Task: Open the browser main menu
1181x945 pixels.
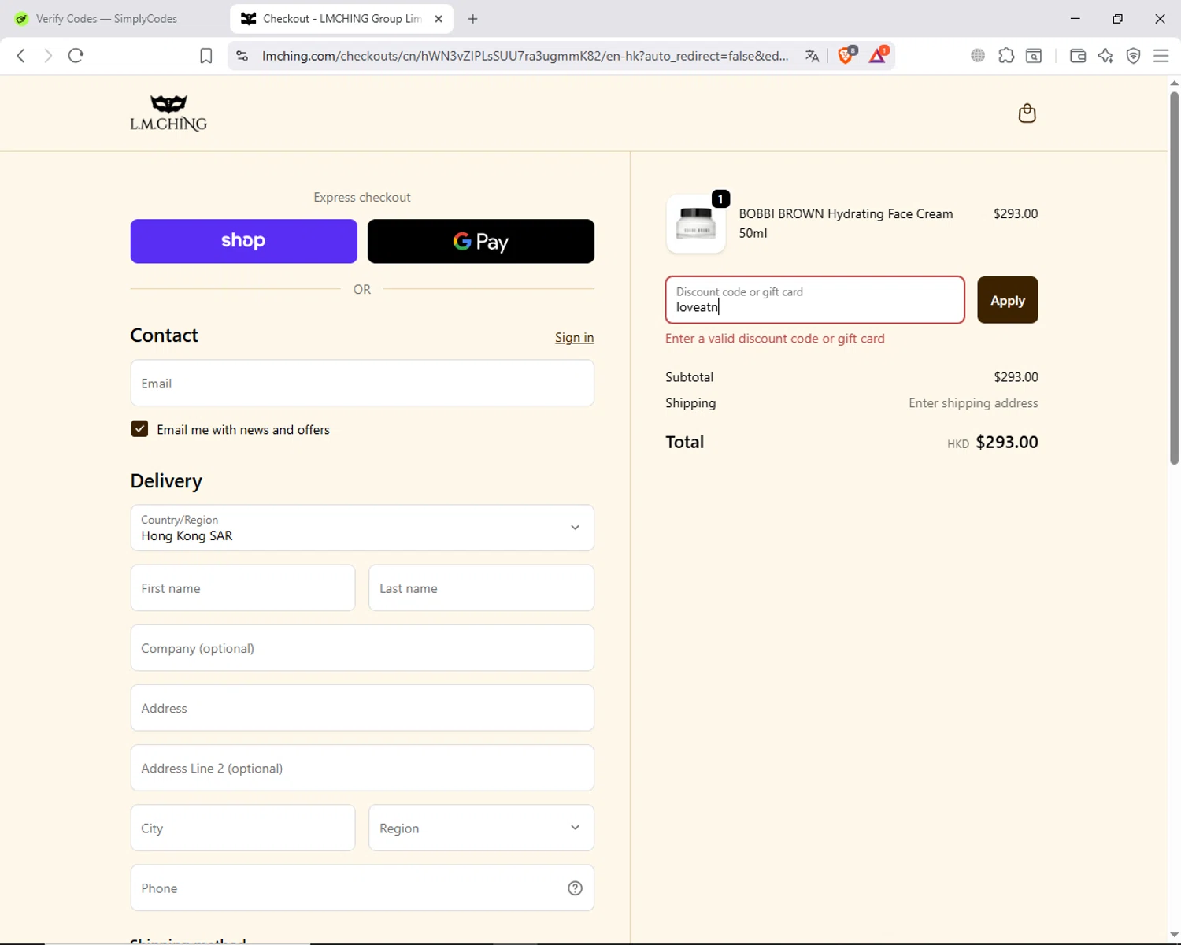Action: pyautogui.click(x=1161, y=56)
